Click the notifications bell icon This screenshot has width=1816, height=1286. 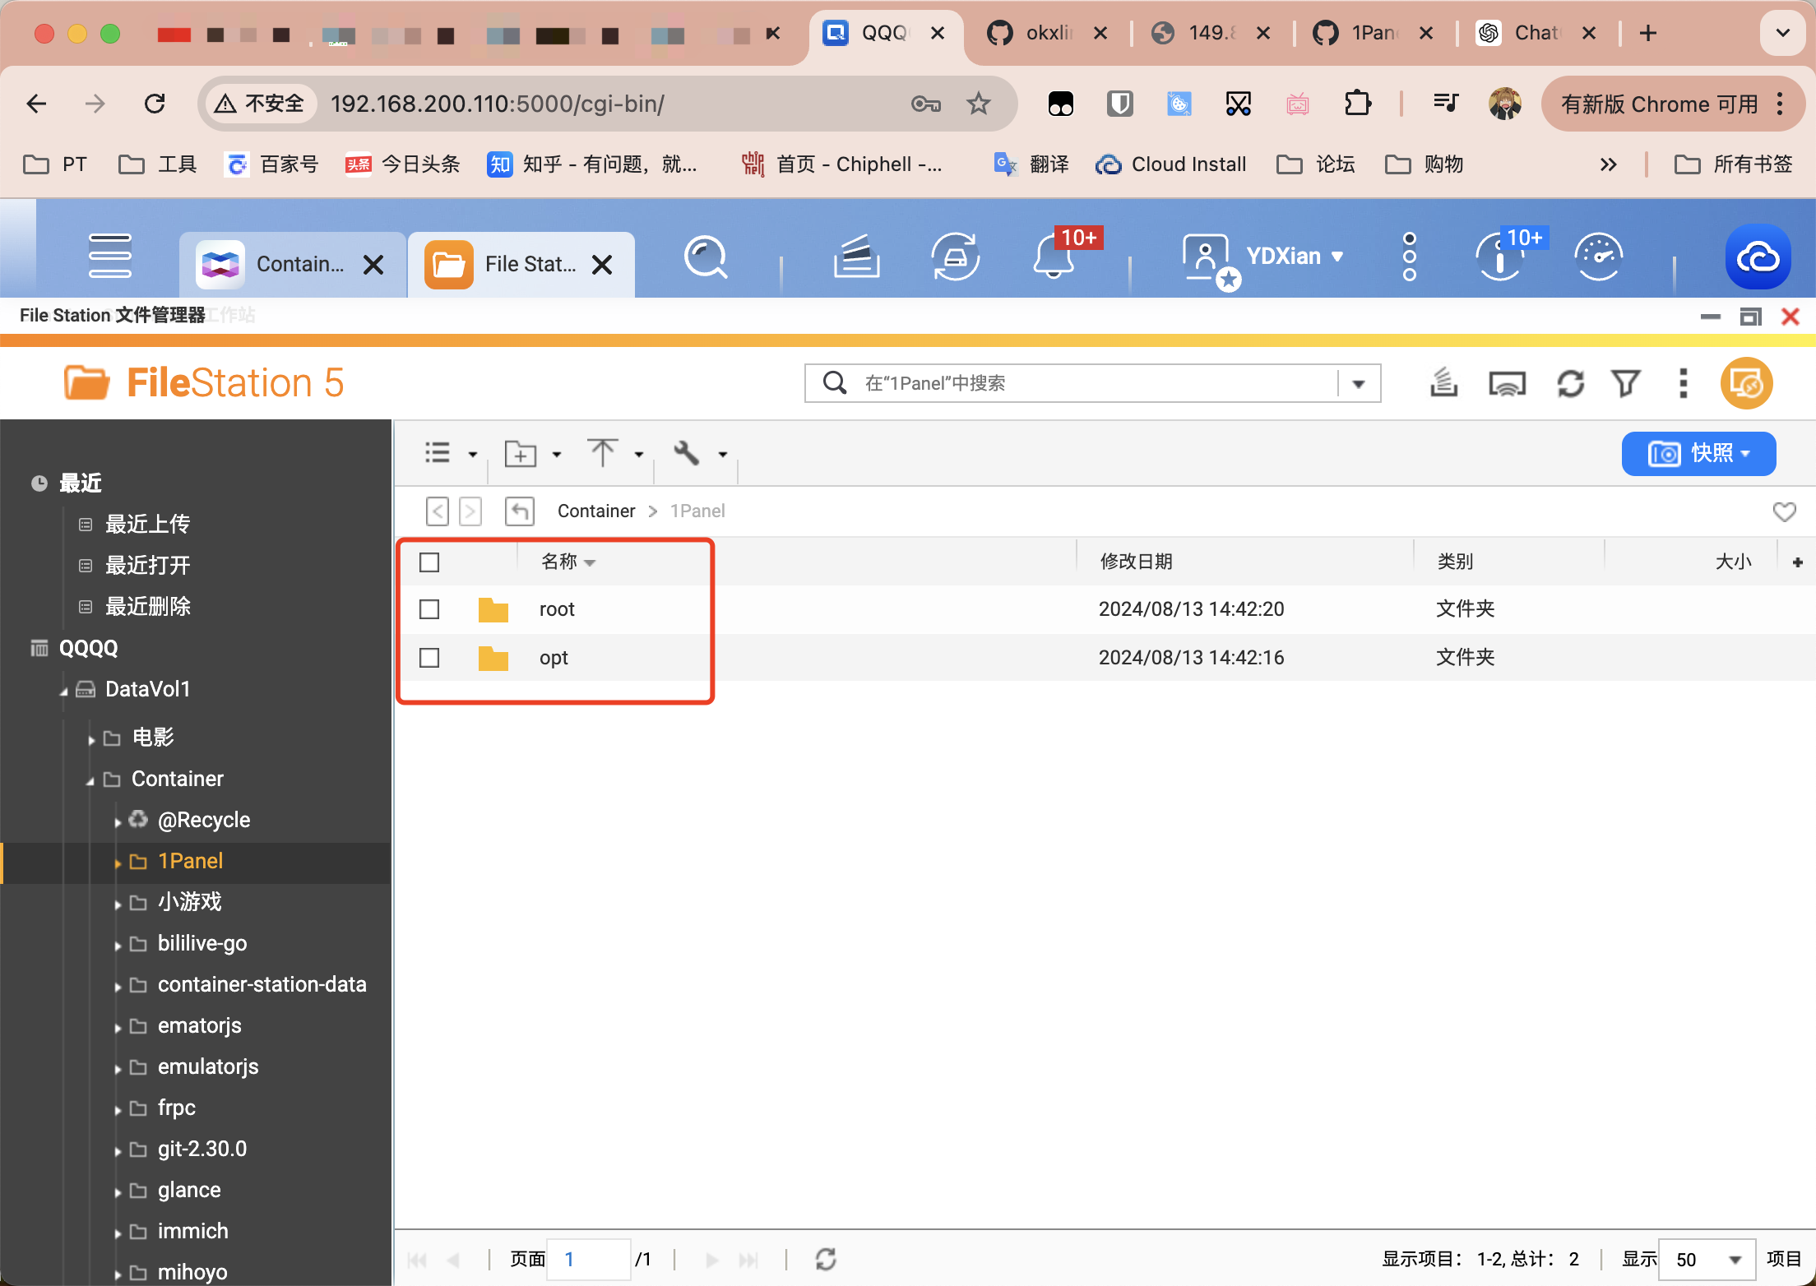point(1054,258)
